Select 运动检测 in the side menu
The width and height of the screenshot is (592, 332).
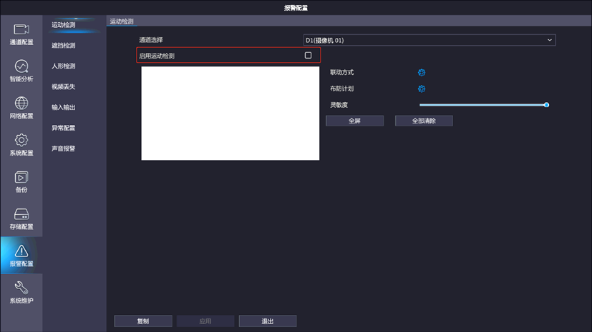64,25
